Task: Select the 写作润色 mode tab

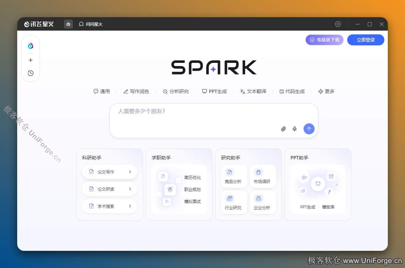Action: [136, 91]
